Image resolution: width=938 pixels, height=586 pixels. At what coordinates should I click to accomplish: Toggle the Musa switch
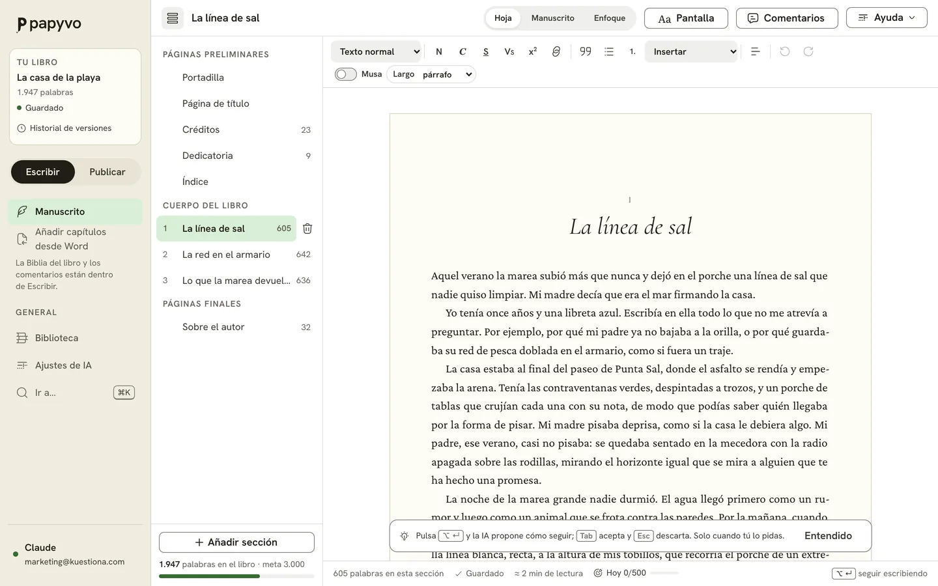346,74
